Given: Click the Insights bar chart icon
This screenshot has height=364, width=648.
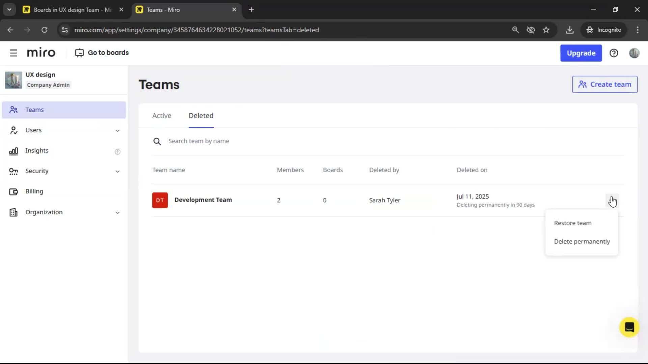Looking at the screenshot, I should (x=13, y=151).
